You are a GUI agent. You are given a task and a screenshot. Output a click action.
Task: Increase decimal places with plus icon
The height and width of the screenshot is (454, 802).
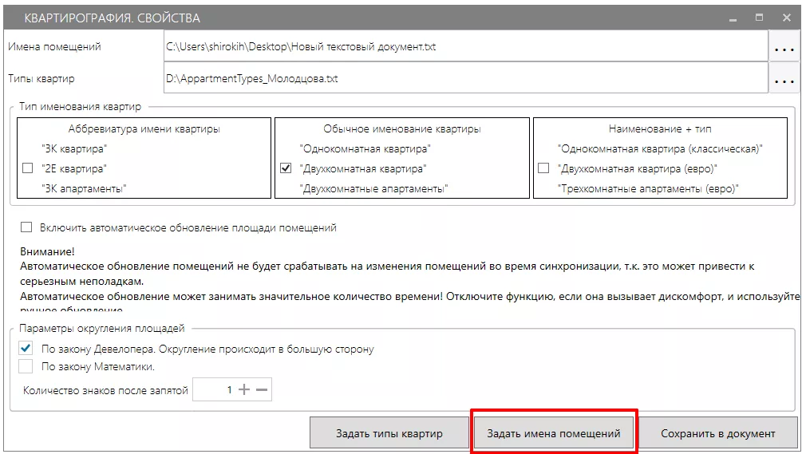point(244,390)
